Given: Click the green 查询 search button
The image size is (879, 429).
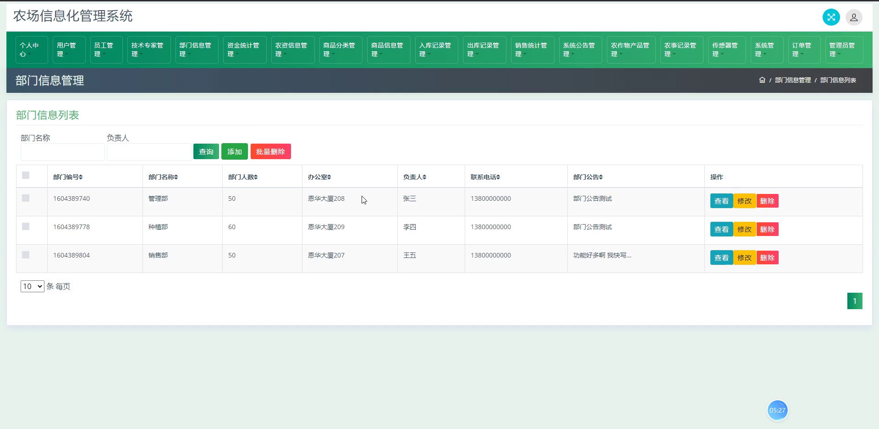Looking at the screenshot, I should click(206, 151).
